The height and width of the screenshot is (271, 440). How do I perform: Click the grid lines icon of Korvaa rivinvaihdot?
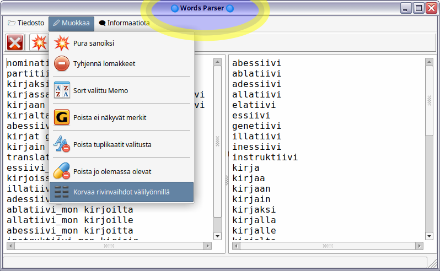click(62, 192)
